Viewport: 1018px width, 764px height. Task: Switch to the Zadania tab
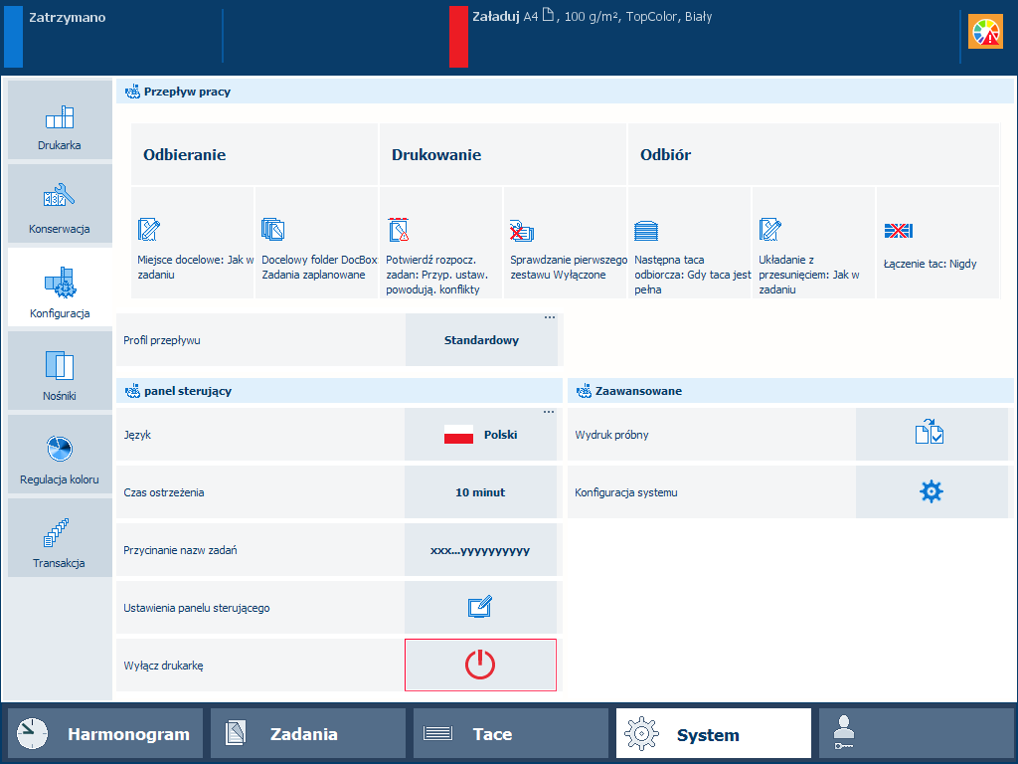coord(308,734)
